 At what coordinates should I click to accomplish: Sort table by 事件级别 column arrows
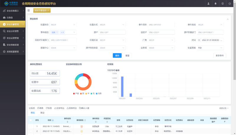point(85,120)
